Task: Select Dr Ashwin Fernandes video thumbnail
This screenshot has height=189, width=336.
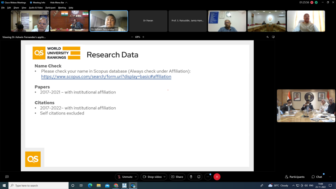Action: 109,21
